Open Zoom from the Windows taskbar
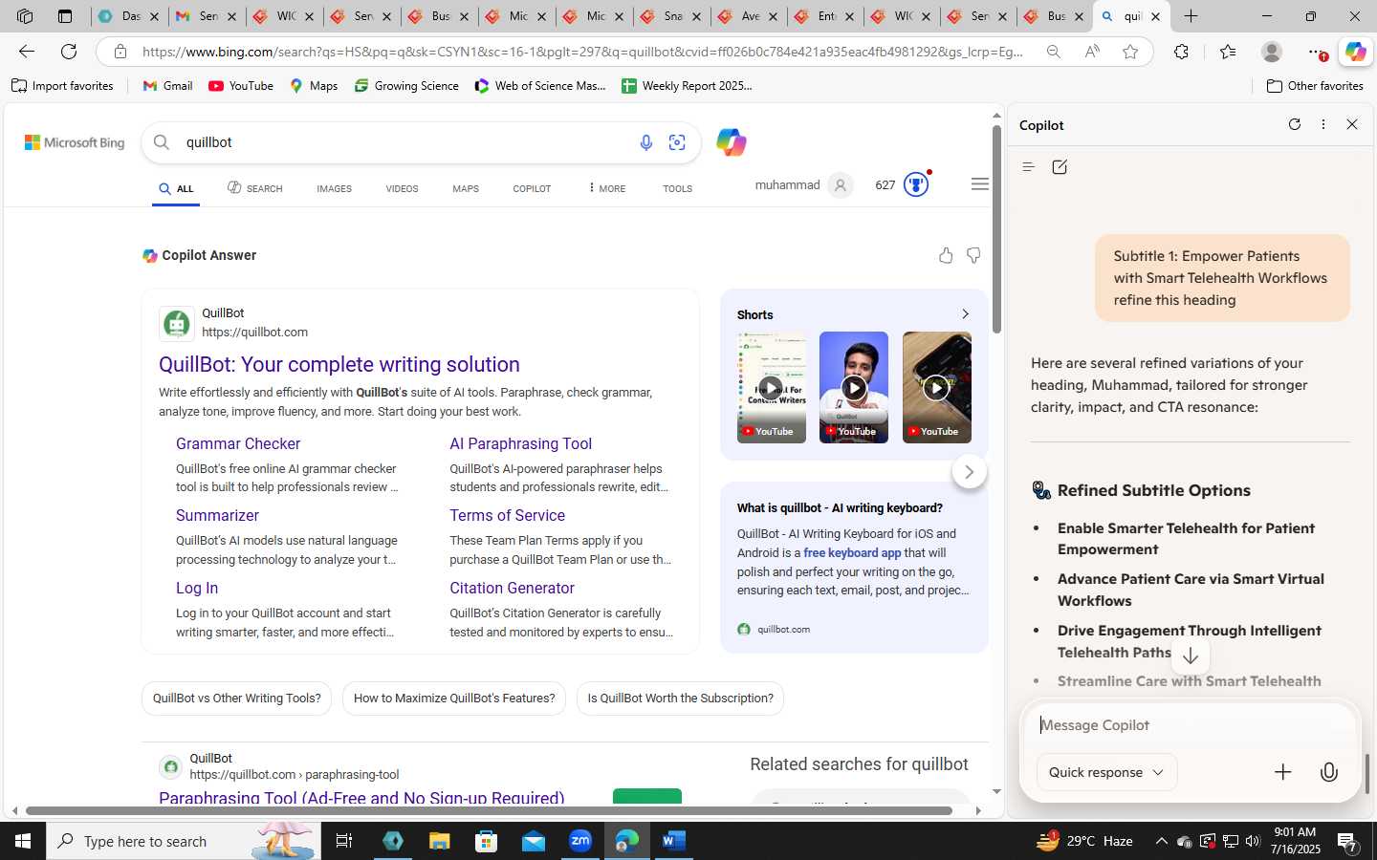This screenshot has height=860, width=1377. coord(580,841)
